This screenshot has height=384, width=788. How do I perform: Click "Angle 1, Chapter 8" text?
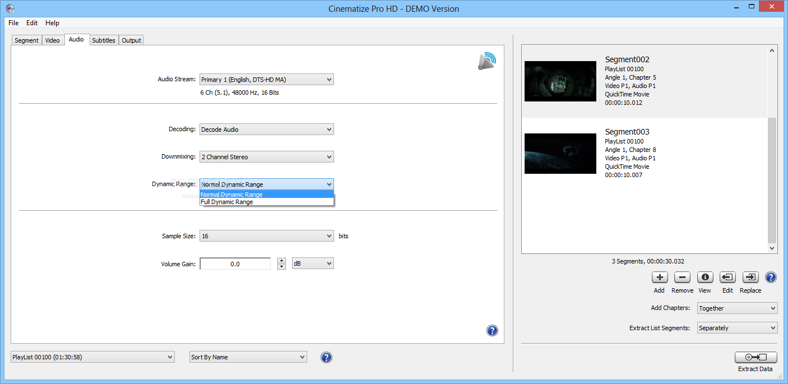click(631, 150)
